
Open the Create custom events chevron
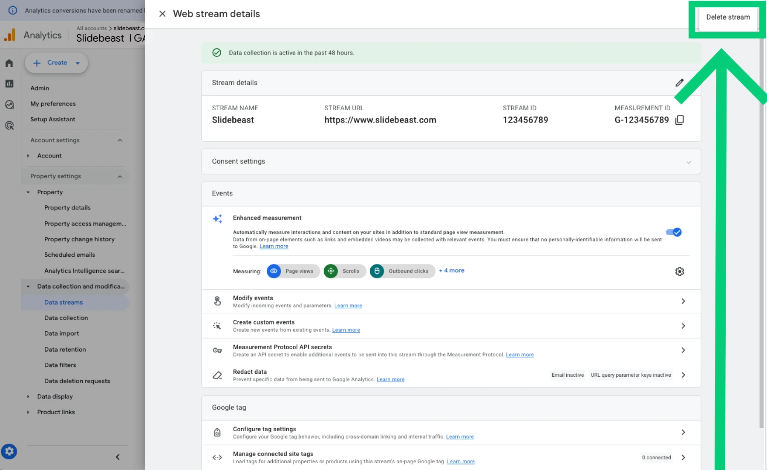[x=683, y=326]
